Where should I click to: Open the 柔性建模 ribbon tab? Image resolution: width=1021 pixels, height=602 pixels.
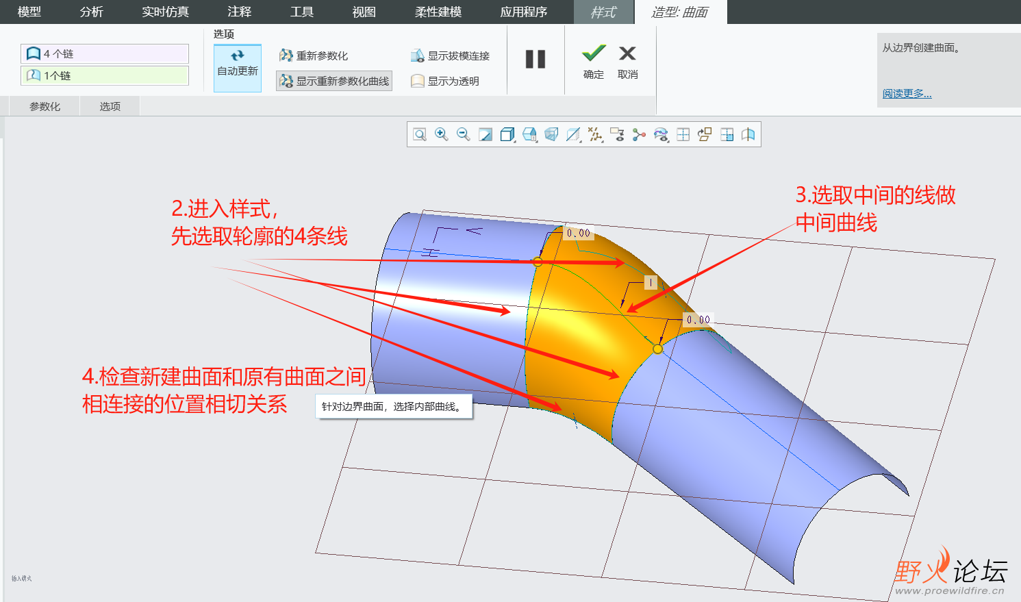click(438, 12)
